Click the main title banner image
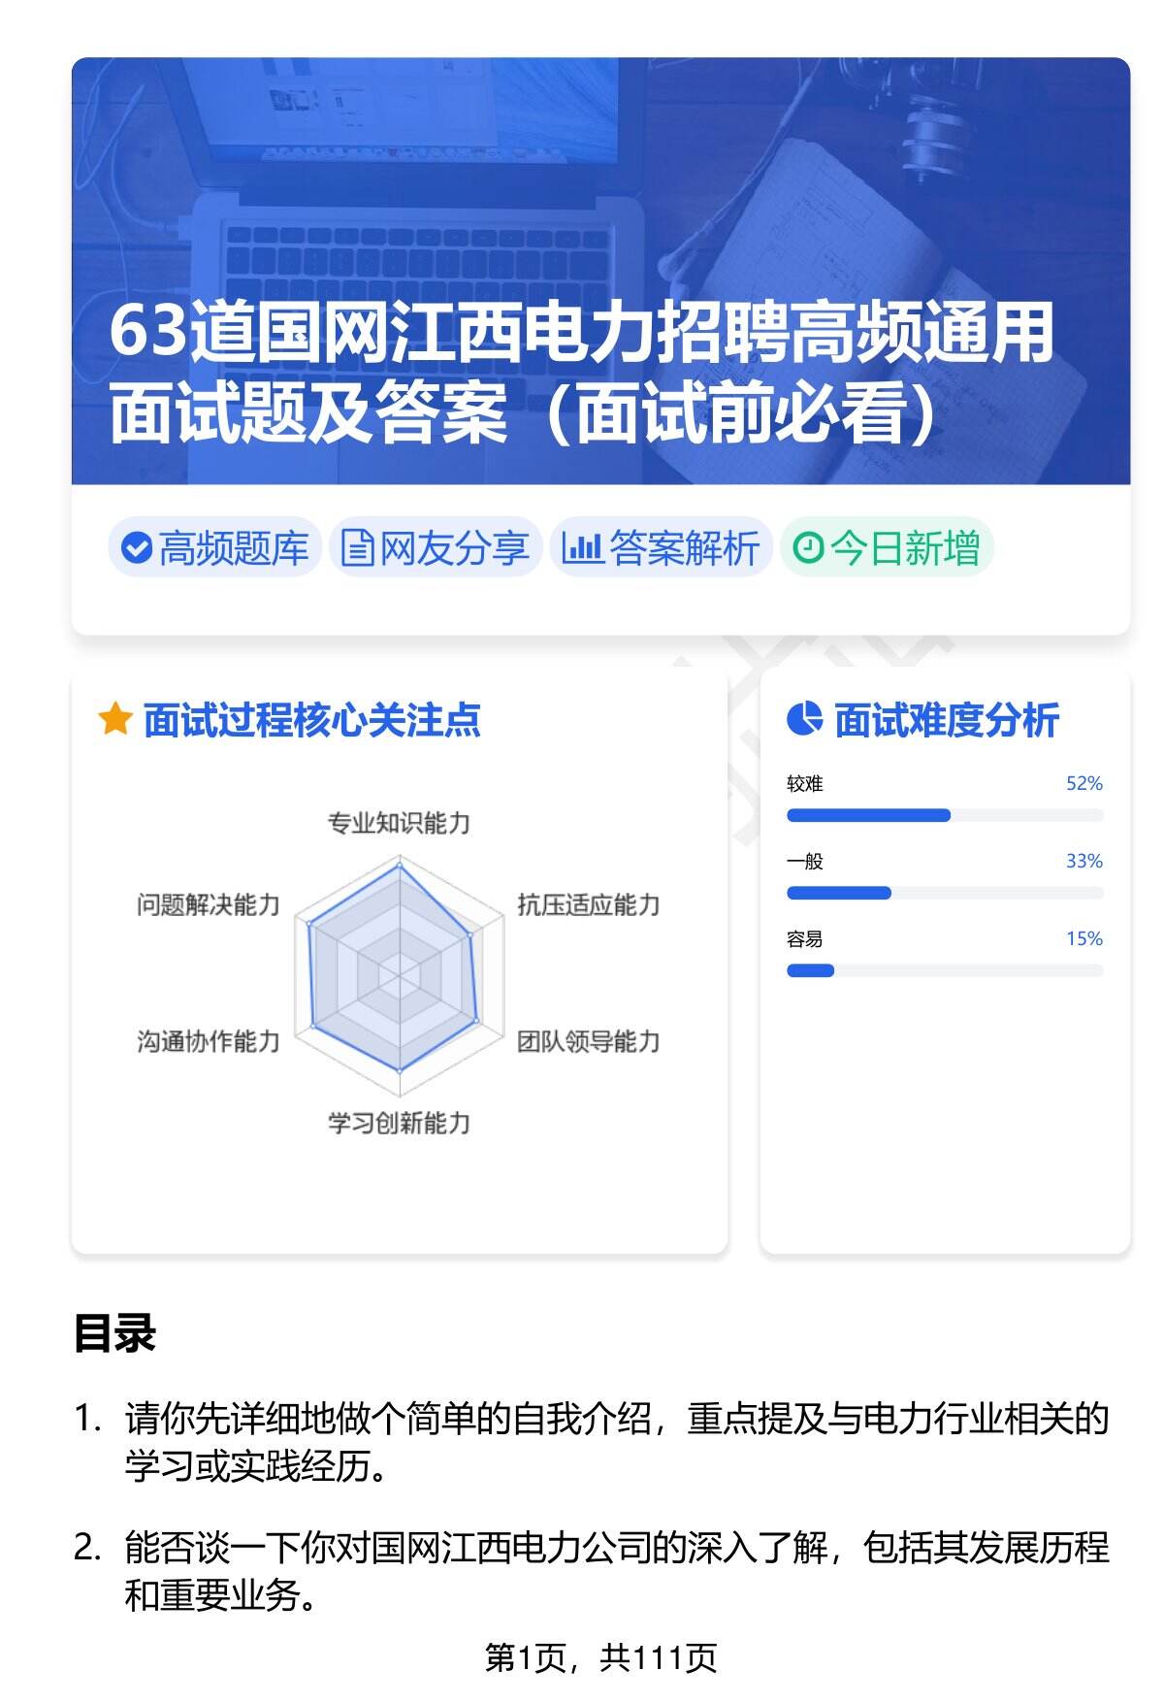Image resolution: width=1164 pixels, height=1703 pixels. click(600, 271)
